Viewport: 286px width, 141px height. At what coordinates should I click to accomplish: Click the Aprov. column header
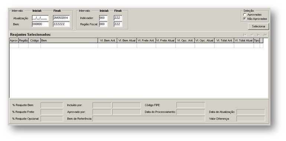click(x=14, y=40)
